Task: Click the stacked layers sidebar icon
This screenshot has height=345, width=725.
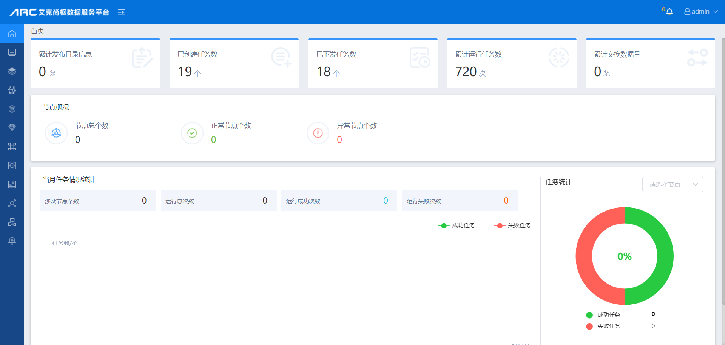Action: point(12,71)
